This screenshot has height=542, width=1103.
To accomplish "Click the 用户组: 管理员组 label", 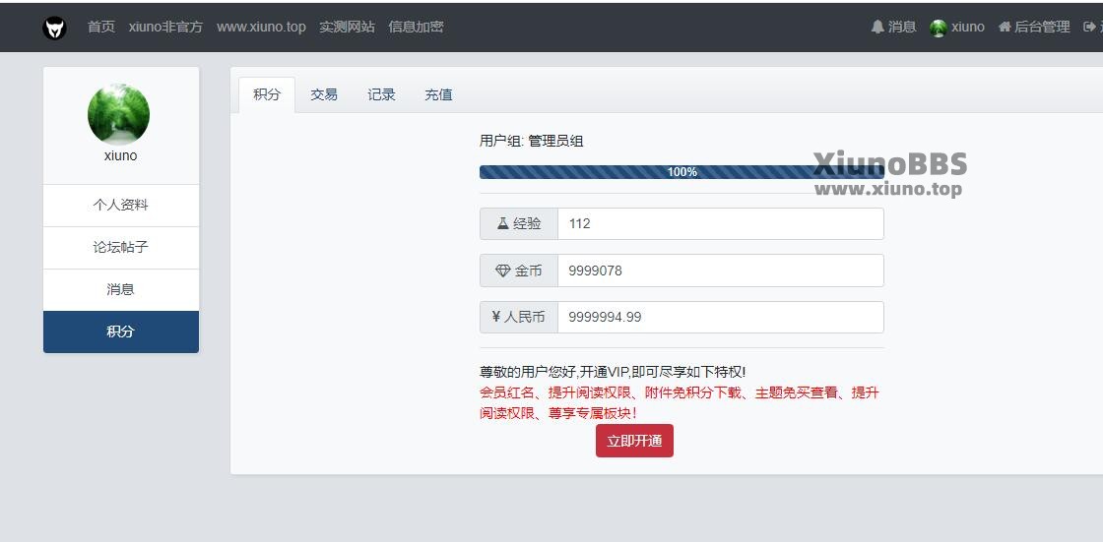I will click(531, 141).
